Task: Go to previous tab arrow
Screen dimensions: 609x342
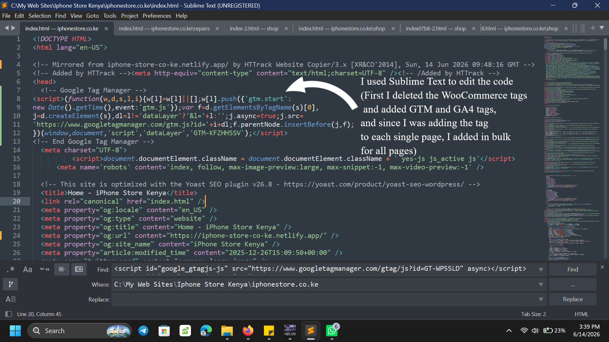Action: point(6,28)
